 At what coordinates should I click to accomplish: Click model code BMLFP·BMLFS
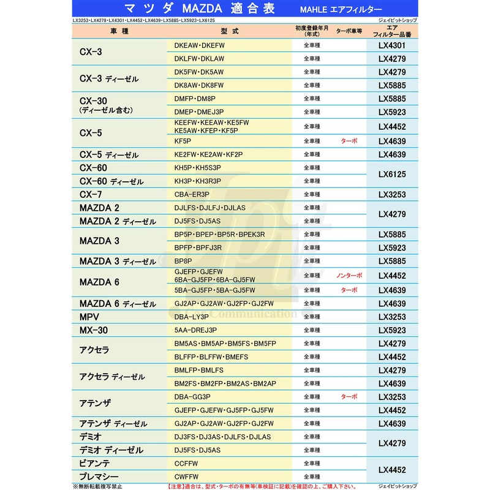198,371
